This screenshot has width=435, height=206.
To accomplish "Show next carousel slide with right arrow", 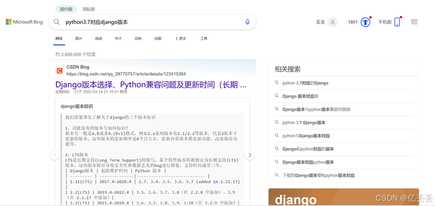I will pos(249,155).
